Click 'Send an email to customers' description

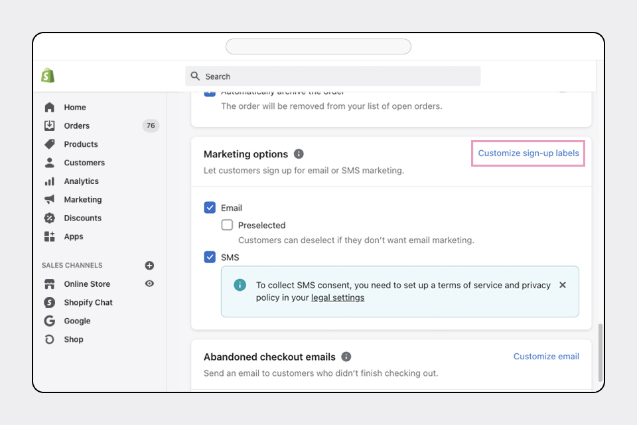321,373
